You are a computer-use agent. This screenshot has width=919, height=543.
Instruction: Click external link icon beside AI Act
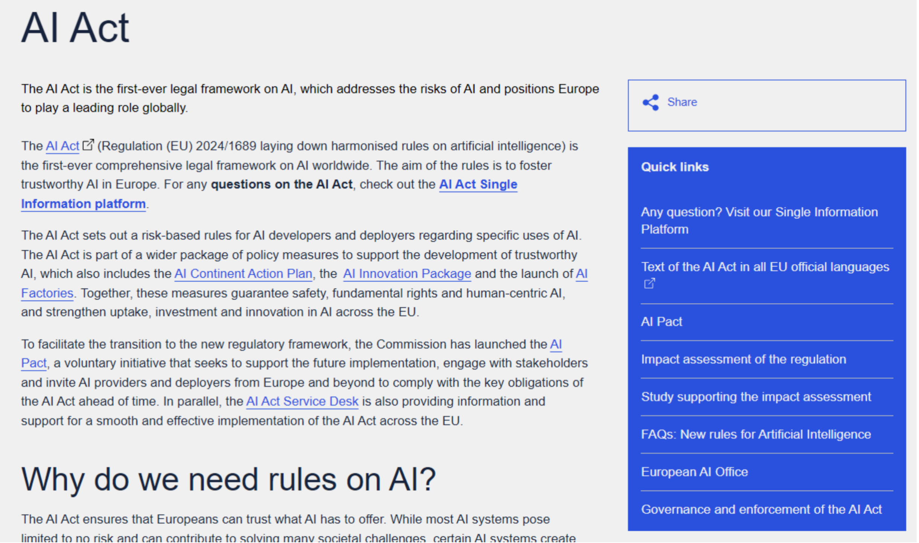pos(88,145)
